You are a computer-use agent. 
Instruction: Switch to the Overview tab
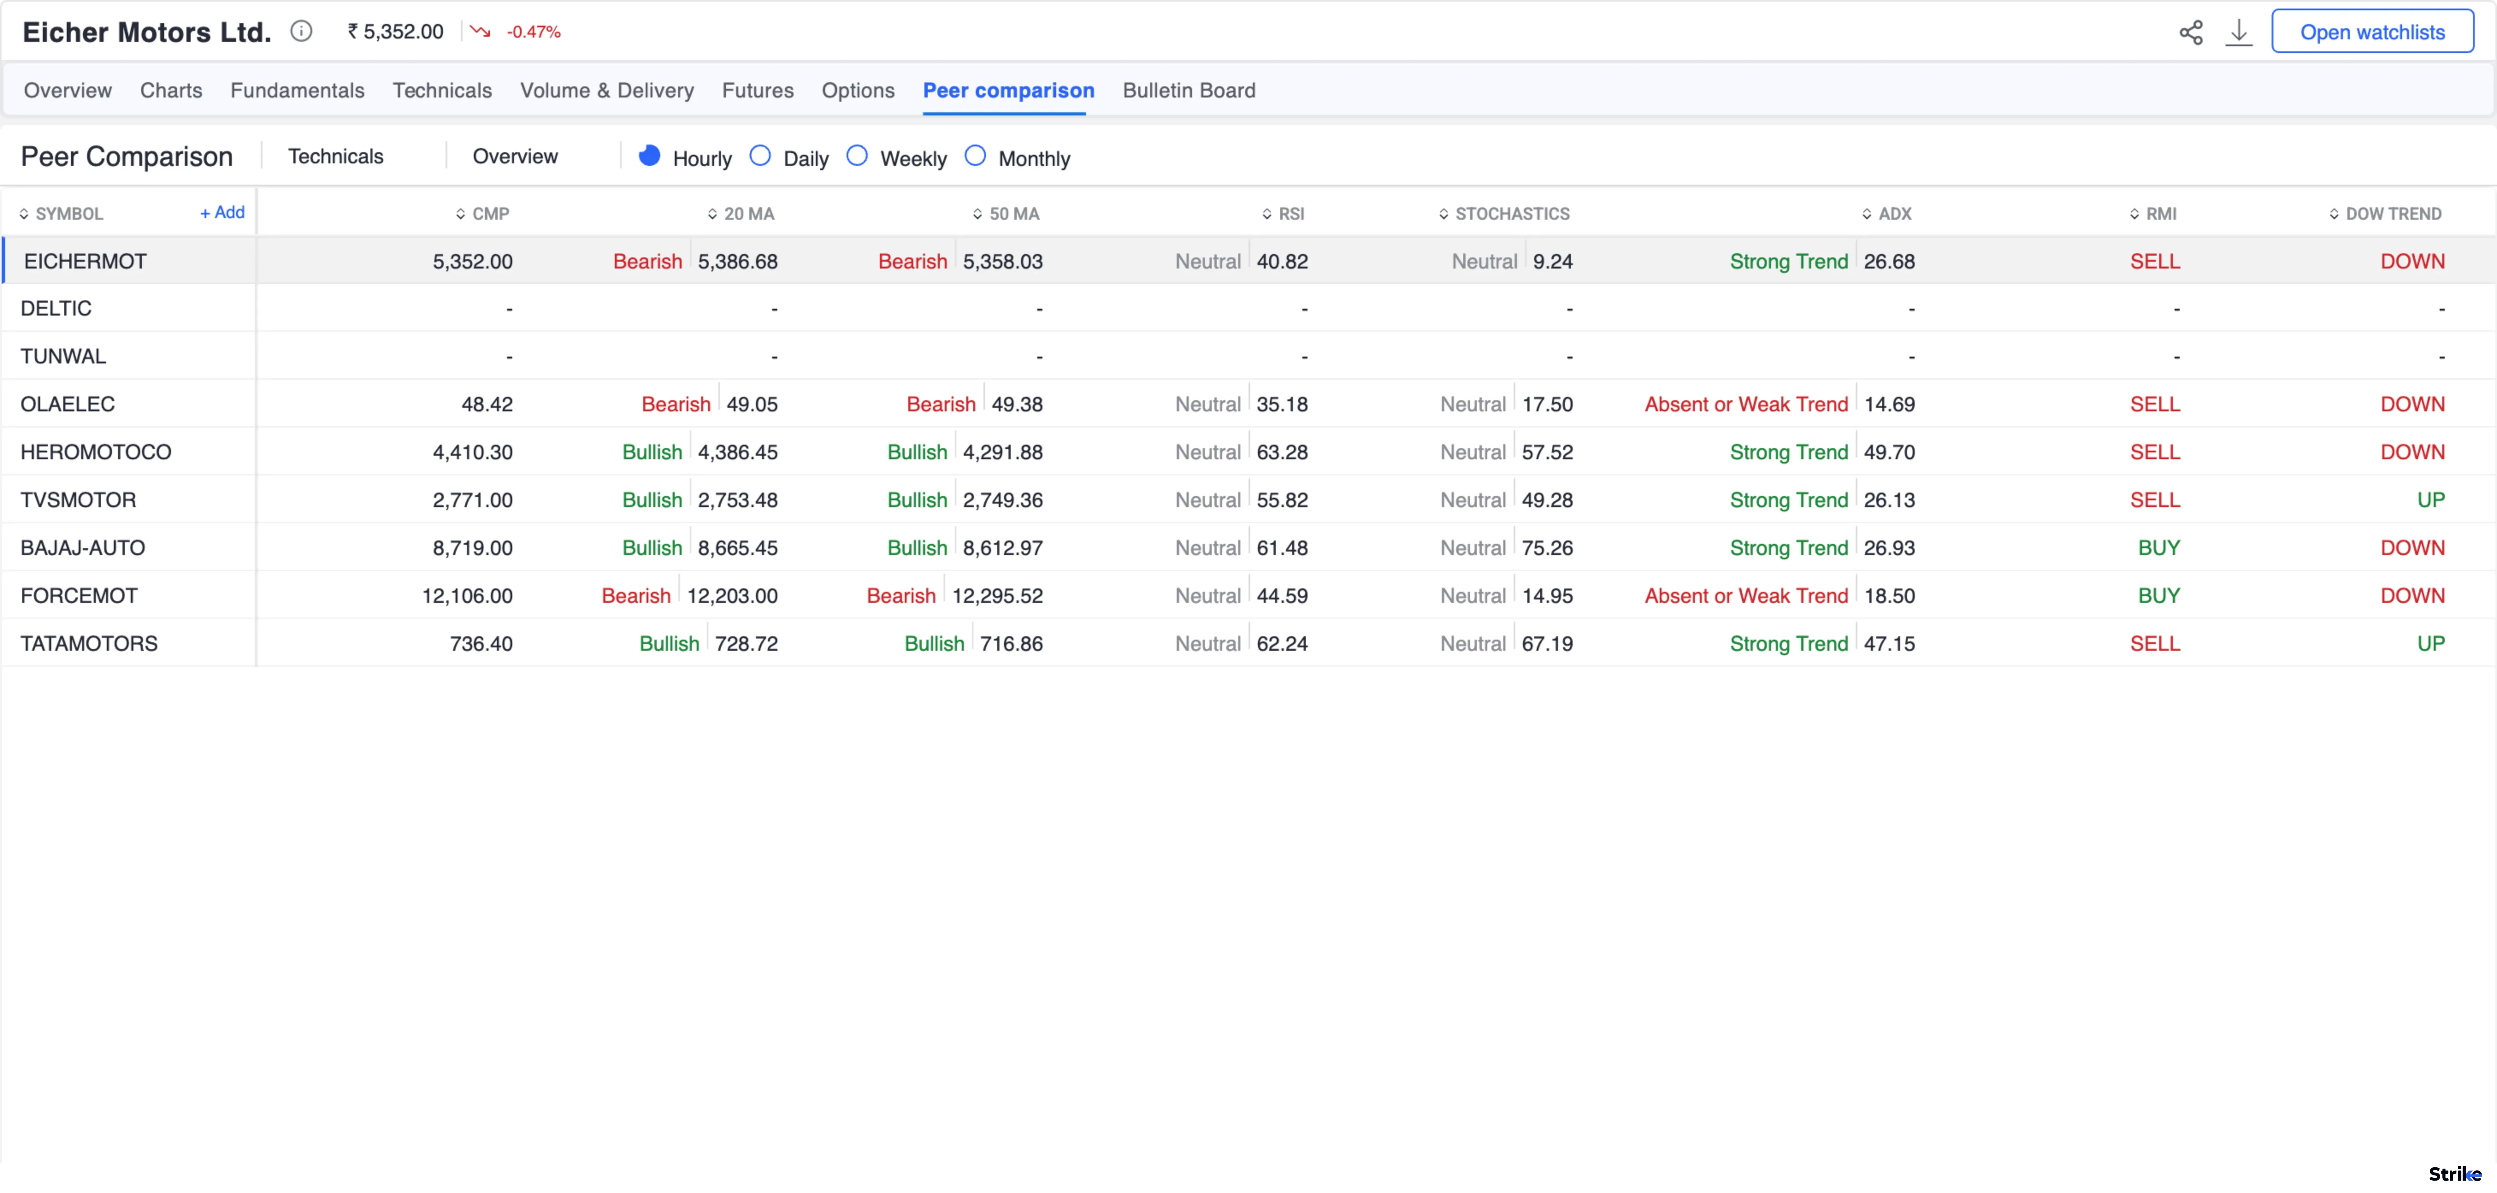pyautogui.click(x=68, y=90)
